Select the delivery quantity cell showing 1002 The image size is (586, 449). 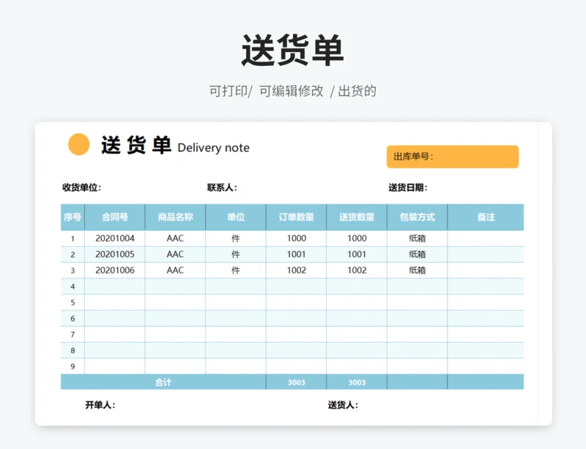(357, 270)
